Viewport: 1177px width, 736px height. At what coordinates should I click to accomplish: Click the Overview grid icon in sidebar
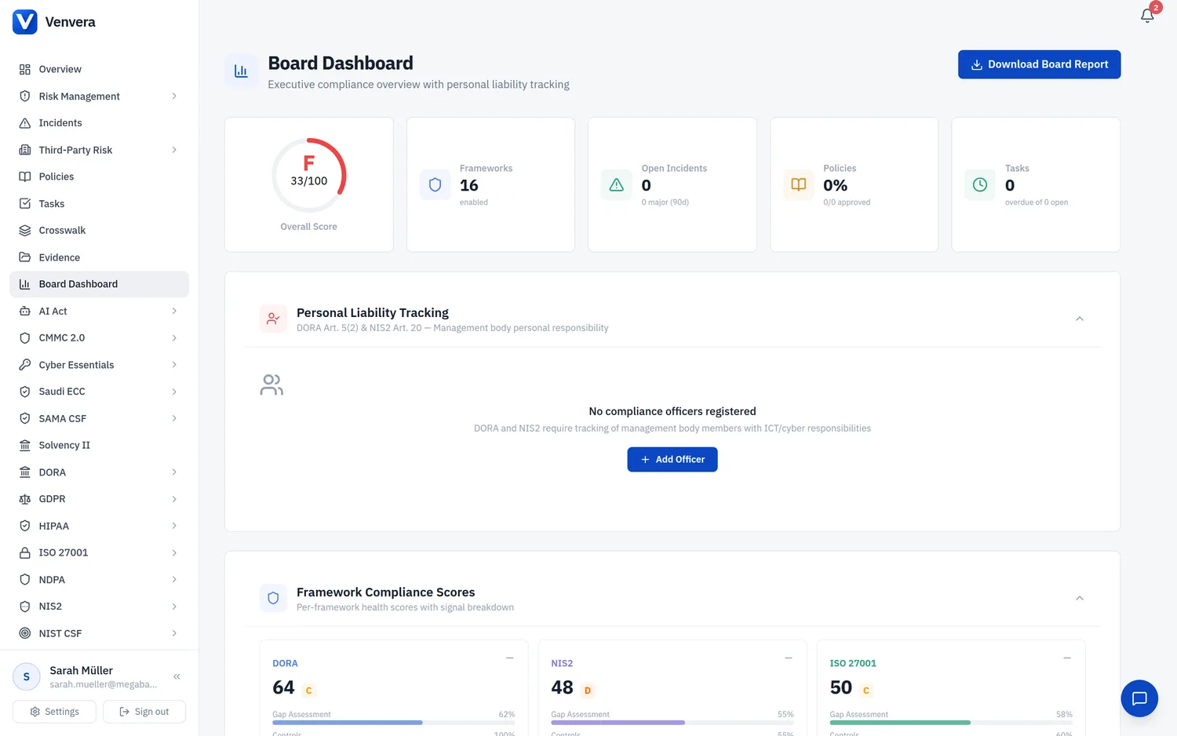[25, 69]
